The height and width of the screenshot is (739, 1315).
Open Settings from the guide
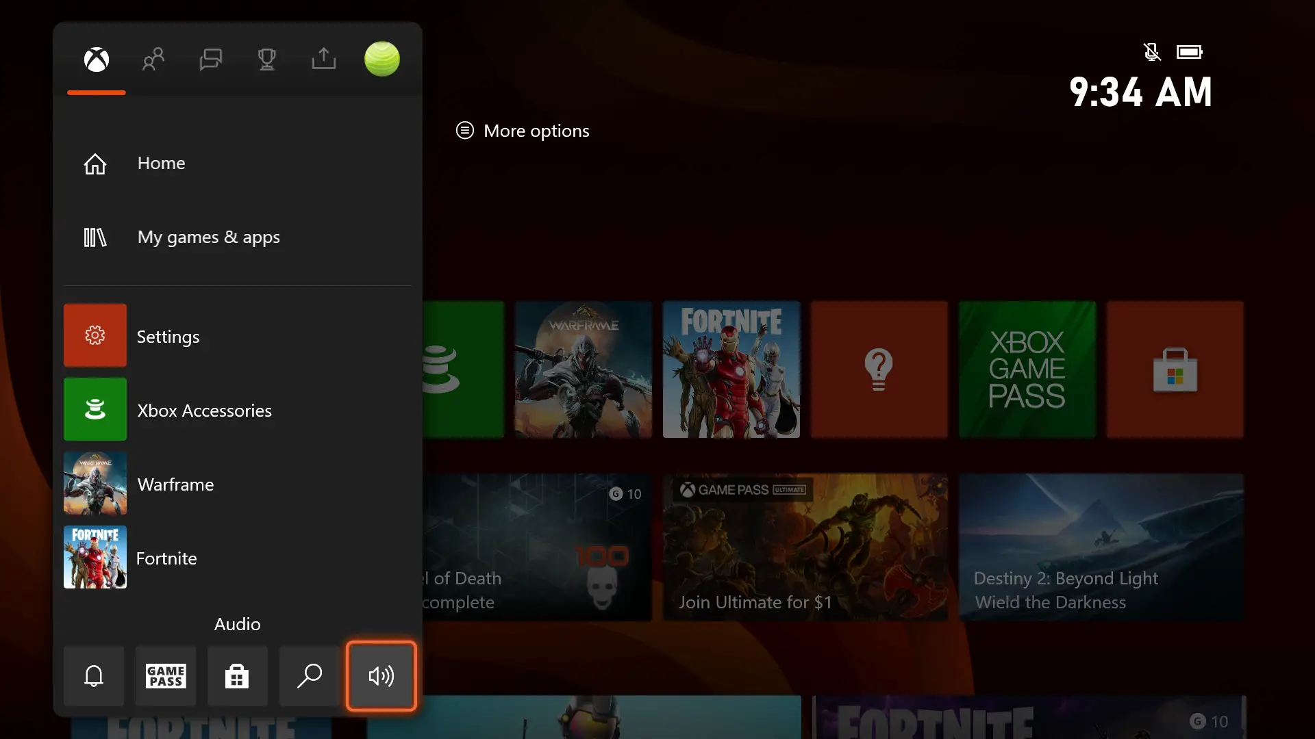pyautogui.click(x=168, y=336)
